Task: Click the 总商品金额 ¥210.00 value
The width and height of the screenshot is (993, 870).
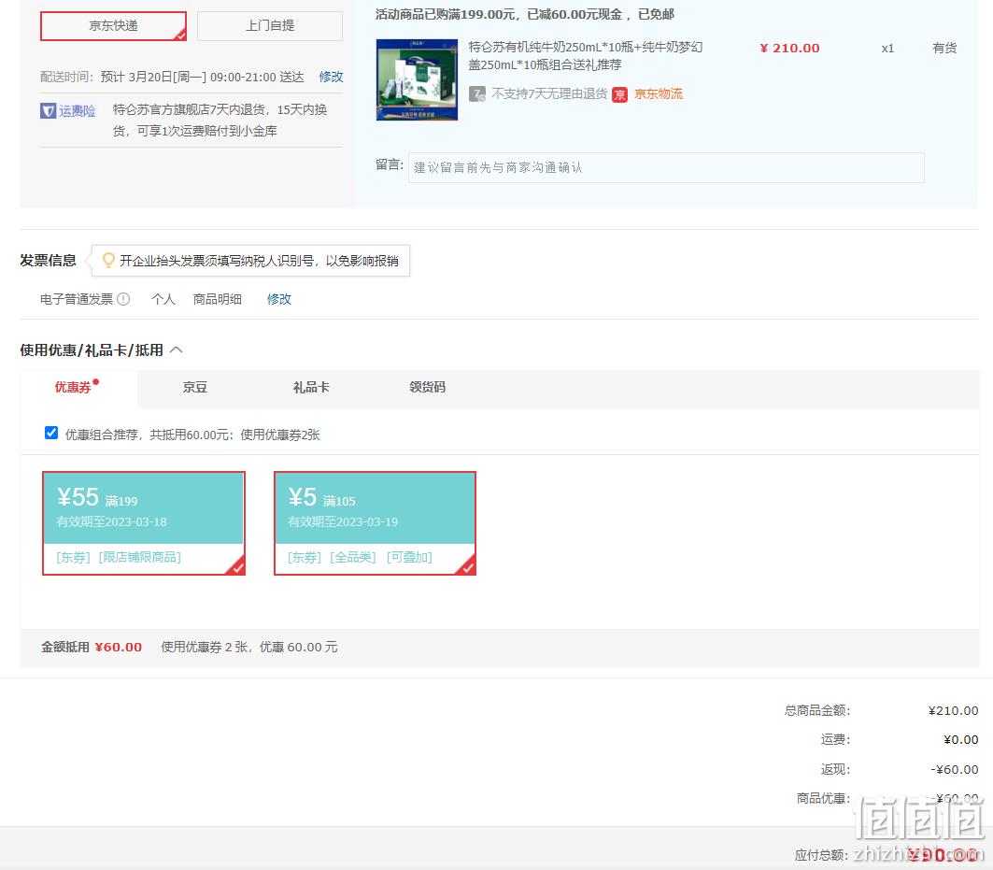Action: pos(953,711)
